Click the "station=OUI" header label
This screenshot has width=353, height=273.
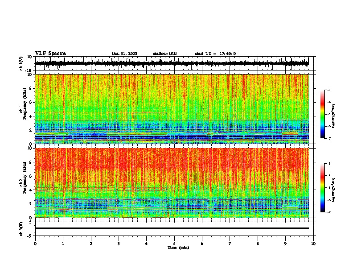(x=165, y=54)
